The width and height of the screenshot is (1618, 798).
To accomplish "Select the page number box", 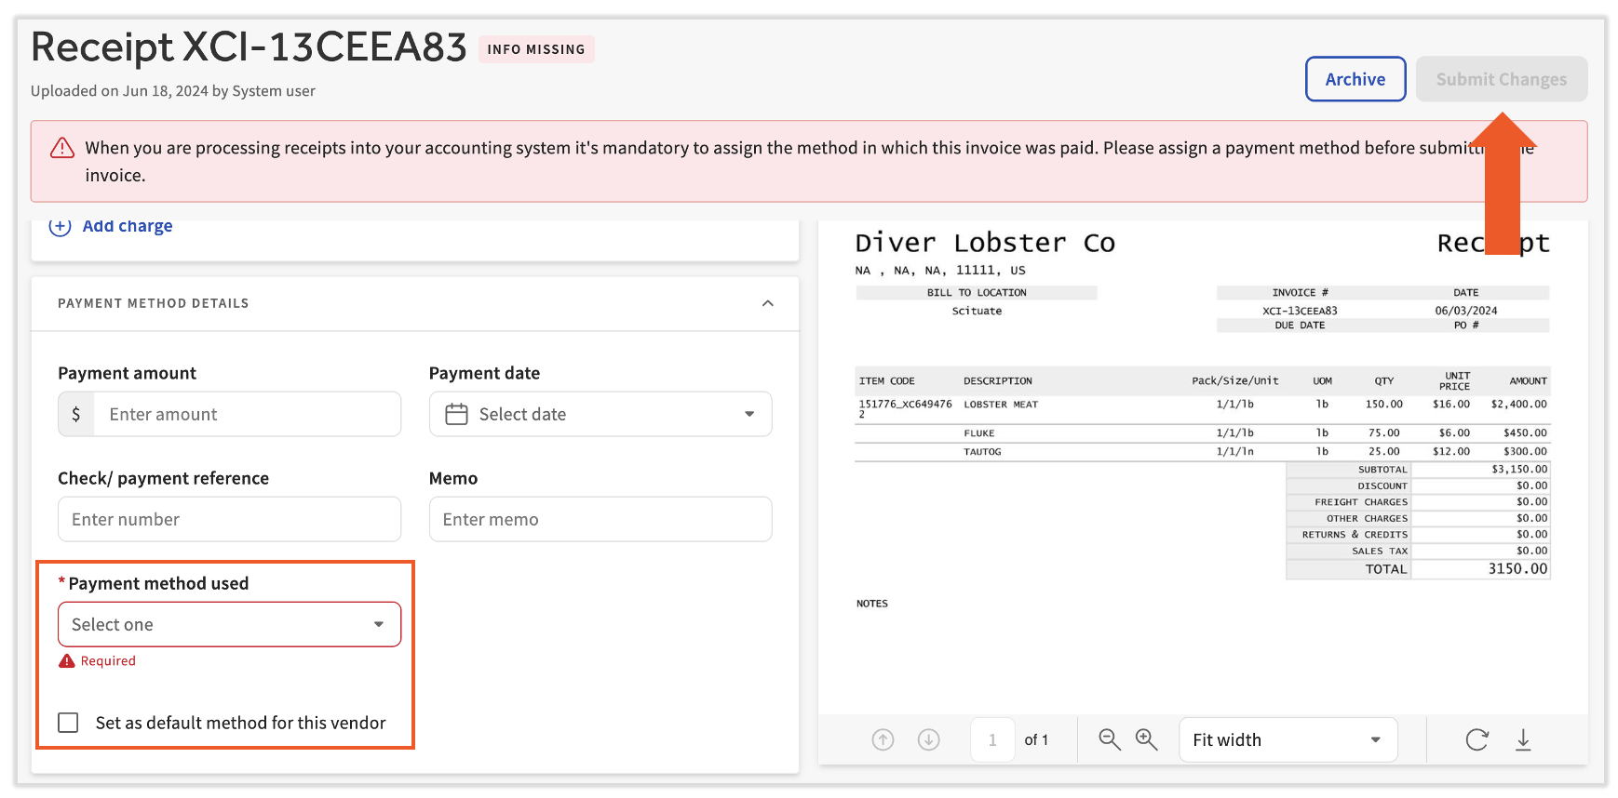I will pos(992,739).
